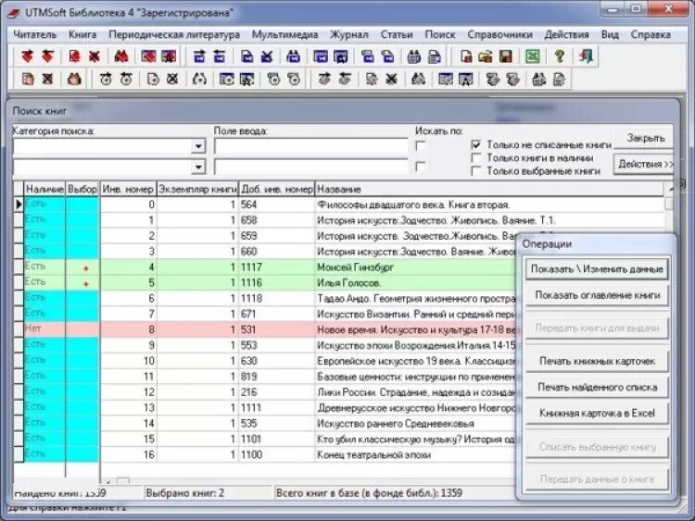Click the open folder icon in toolbar
Viewport: 695px width, 521px height.
click(x=486, y=56)
